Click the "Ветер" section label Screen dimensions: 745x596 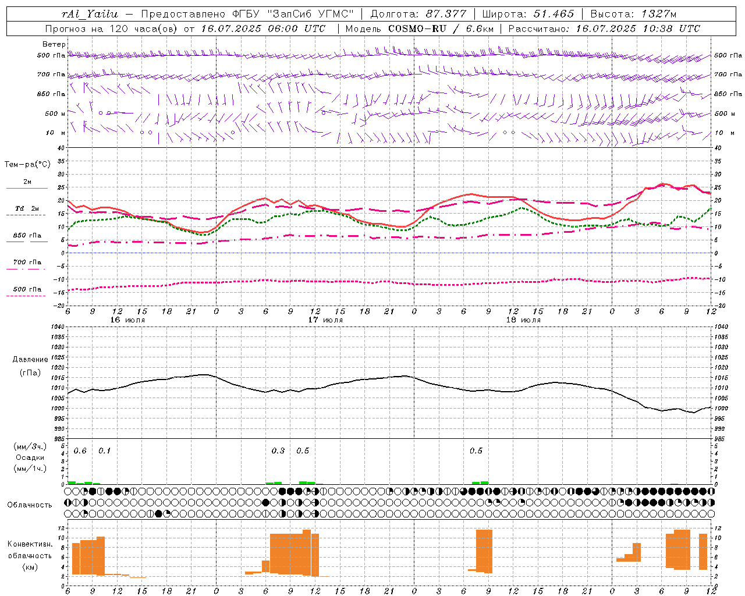click(x=54, y=44)
